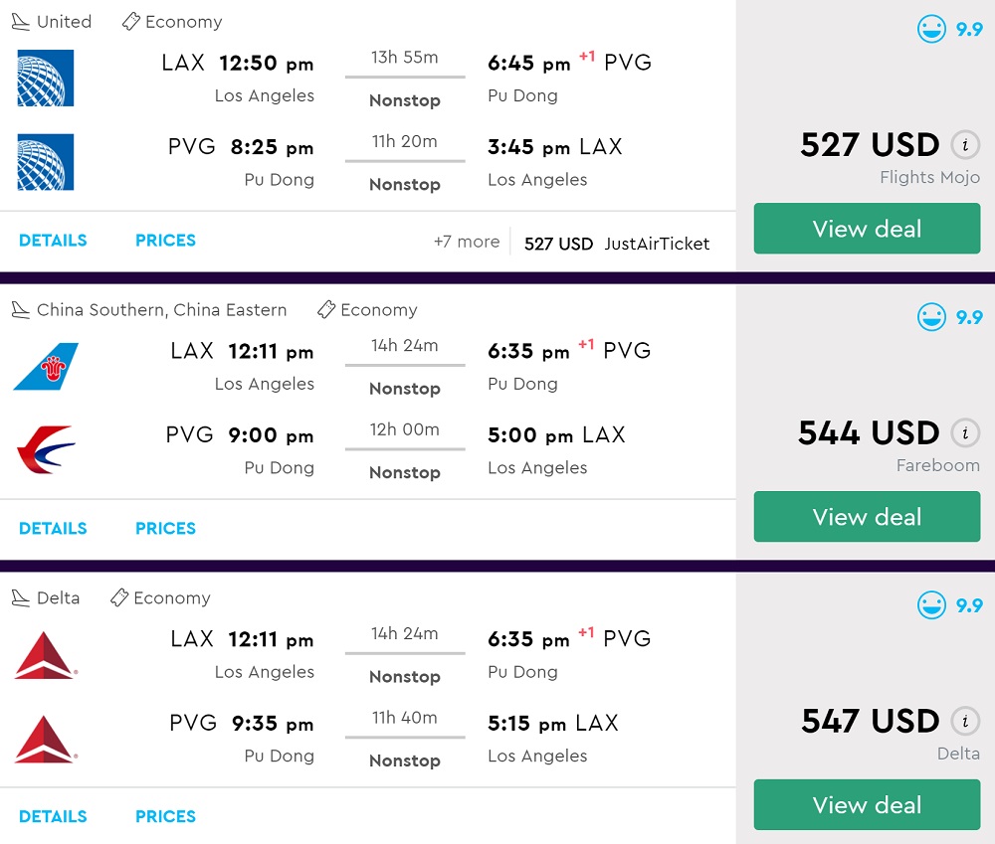Show DETAILS for the China Southern itinerary
Screen dimensions: 995x844
pos(53,529)
